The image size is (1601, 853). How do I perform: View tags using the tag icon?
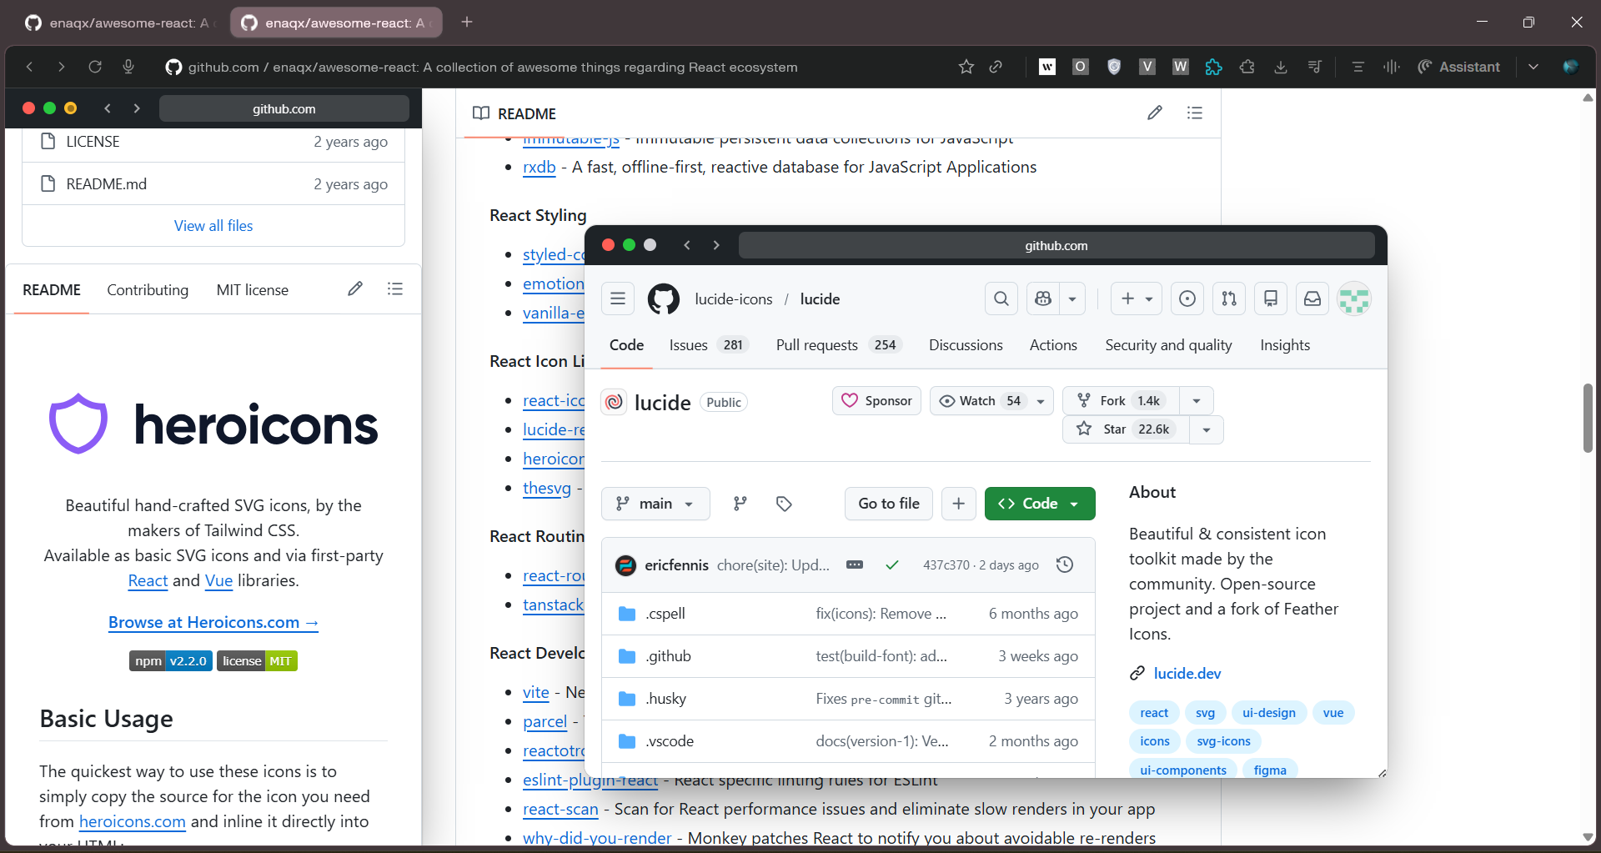coord(784,504)
